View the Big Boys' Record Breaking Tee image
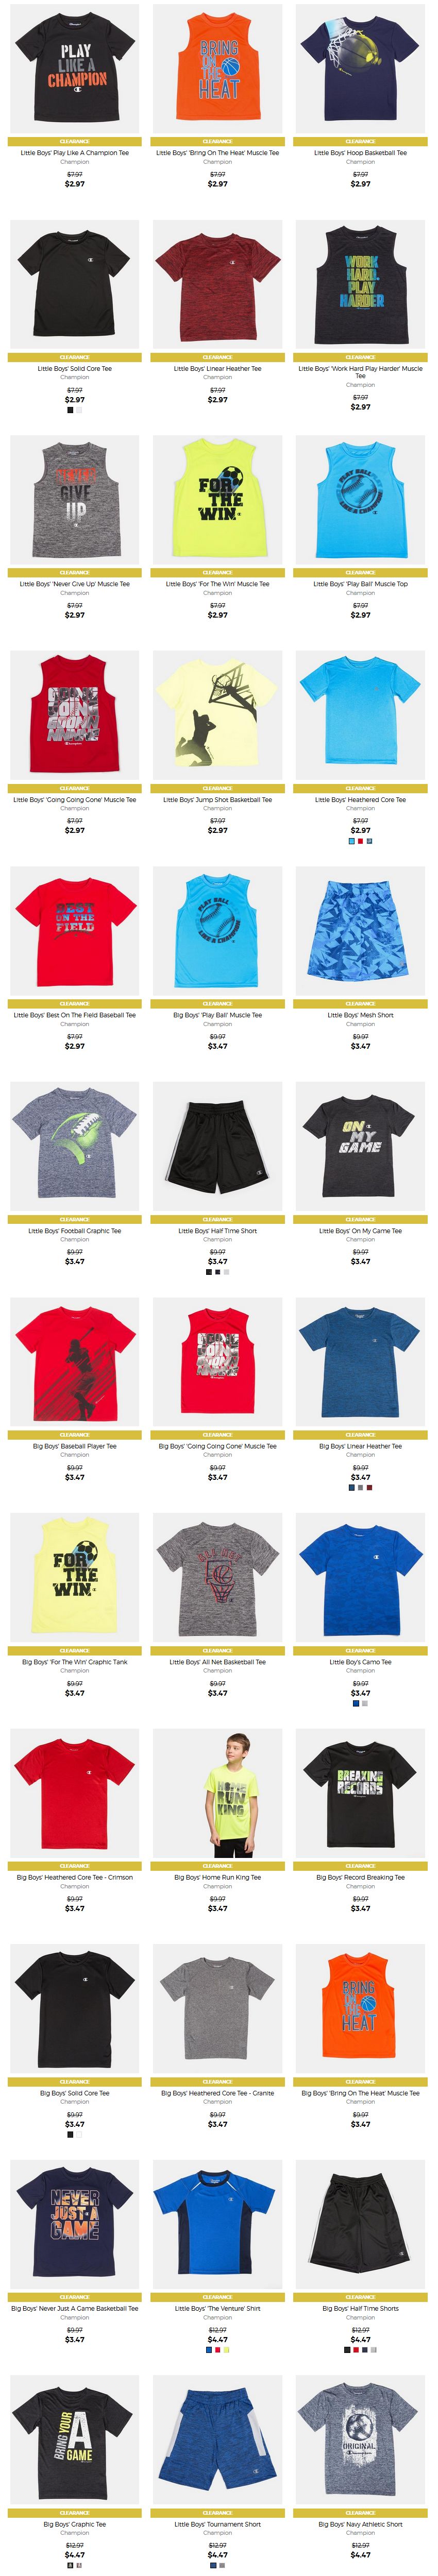This screenshot has width=438, height=2576. coord(360,1793)
